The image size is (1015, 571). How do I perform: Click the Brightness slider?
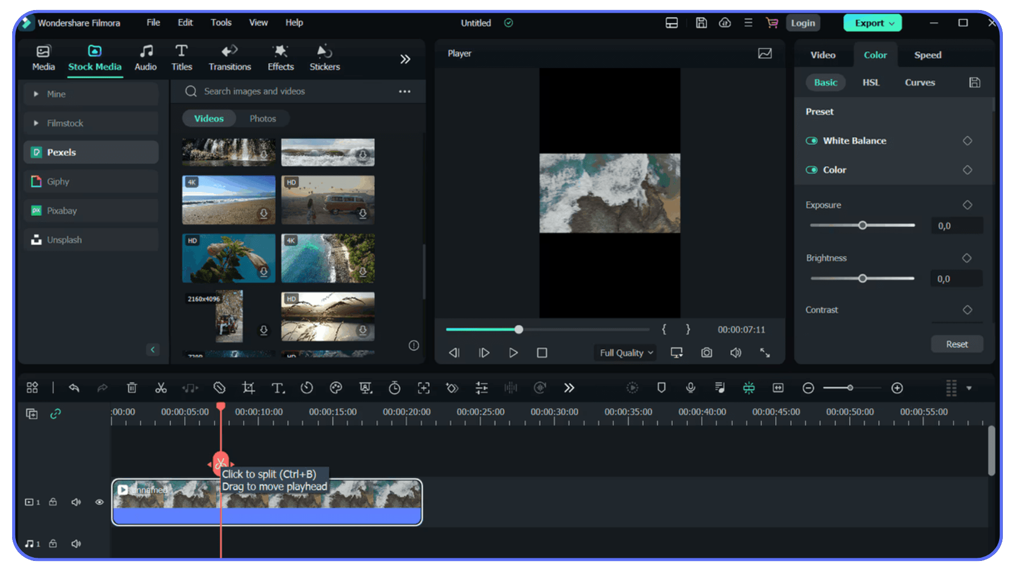(862, 279)
